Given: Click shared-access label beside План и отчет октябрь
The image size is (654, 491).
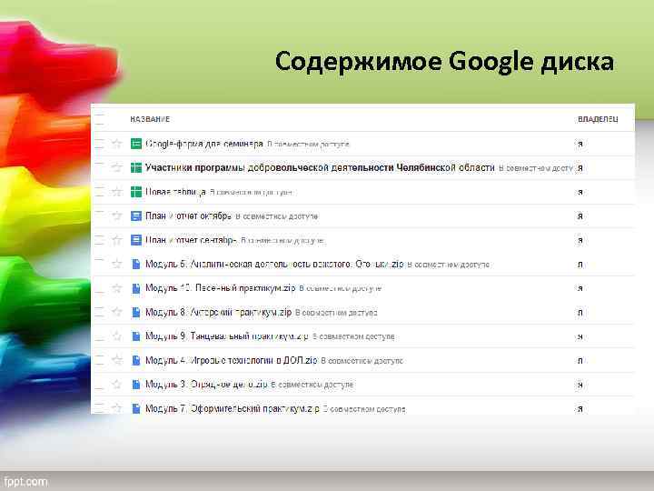Looking at the screenshot, I should (276, 216).
